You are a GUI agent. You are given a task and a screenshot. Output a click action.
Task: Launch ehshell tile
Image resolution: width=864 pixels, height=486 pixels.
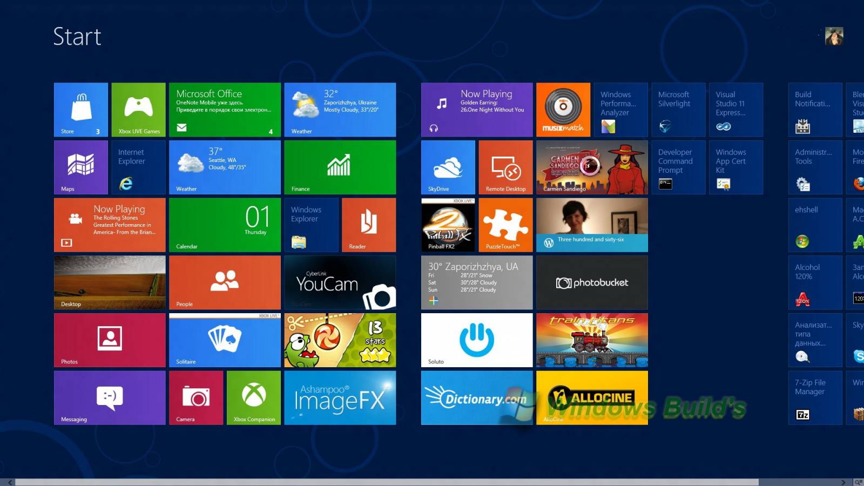tap(815, 225)
